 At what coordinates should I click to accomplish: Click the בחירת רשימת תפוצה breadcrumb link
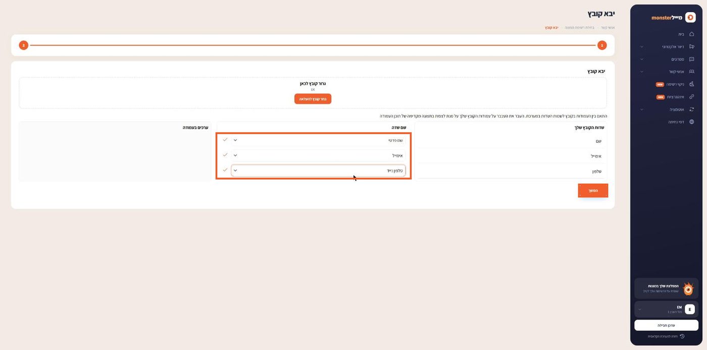tap(580, 27)
